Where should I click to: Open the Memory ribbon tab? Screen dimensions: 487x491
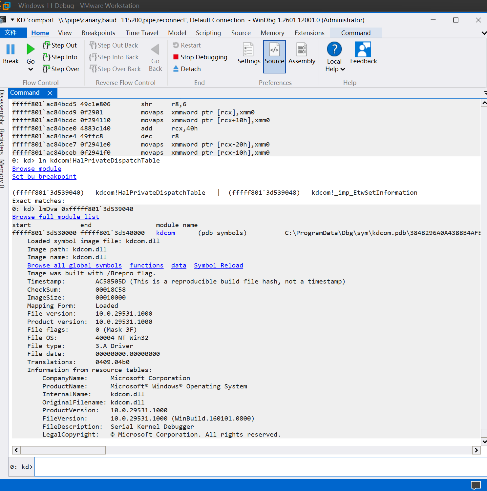(272, 33)
